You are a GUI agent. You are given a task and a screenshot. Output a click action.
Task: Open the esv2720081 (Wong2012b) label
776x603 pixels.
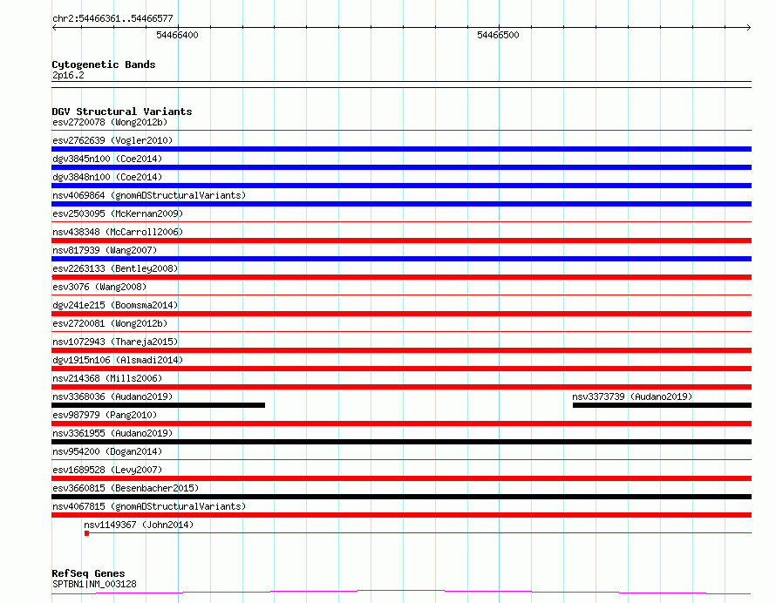coord(110,323)
